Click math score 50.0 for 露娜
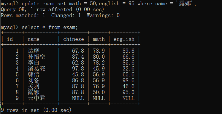Screen dimensions: 222x114 tap(99, 92)
